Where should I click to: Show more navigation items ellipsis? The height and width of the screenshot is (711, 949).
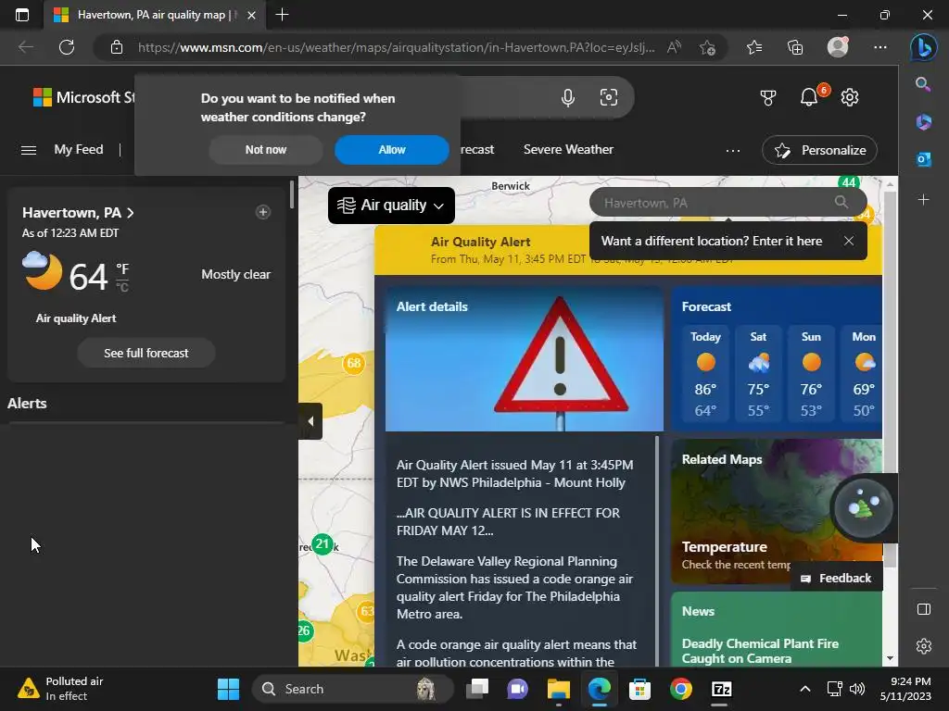coord(733,151)
